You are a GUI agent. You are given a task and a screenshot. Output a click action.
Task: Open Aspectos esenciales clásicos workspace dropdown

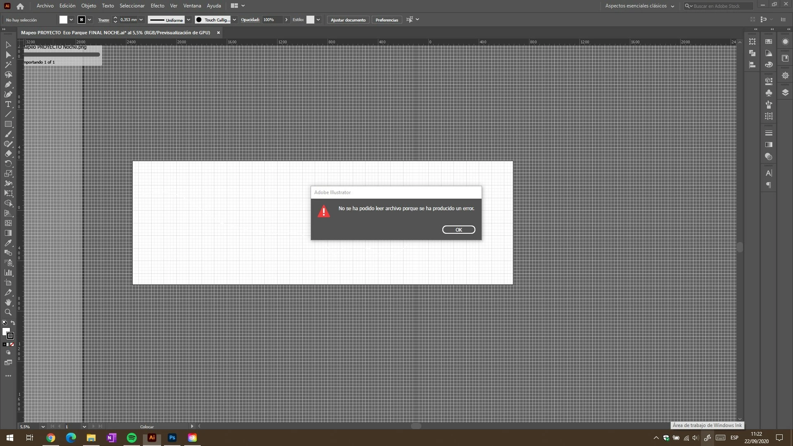672,6
